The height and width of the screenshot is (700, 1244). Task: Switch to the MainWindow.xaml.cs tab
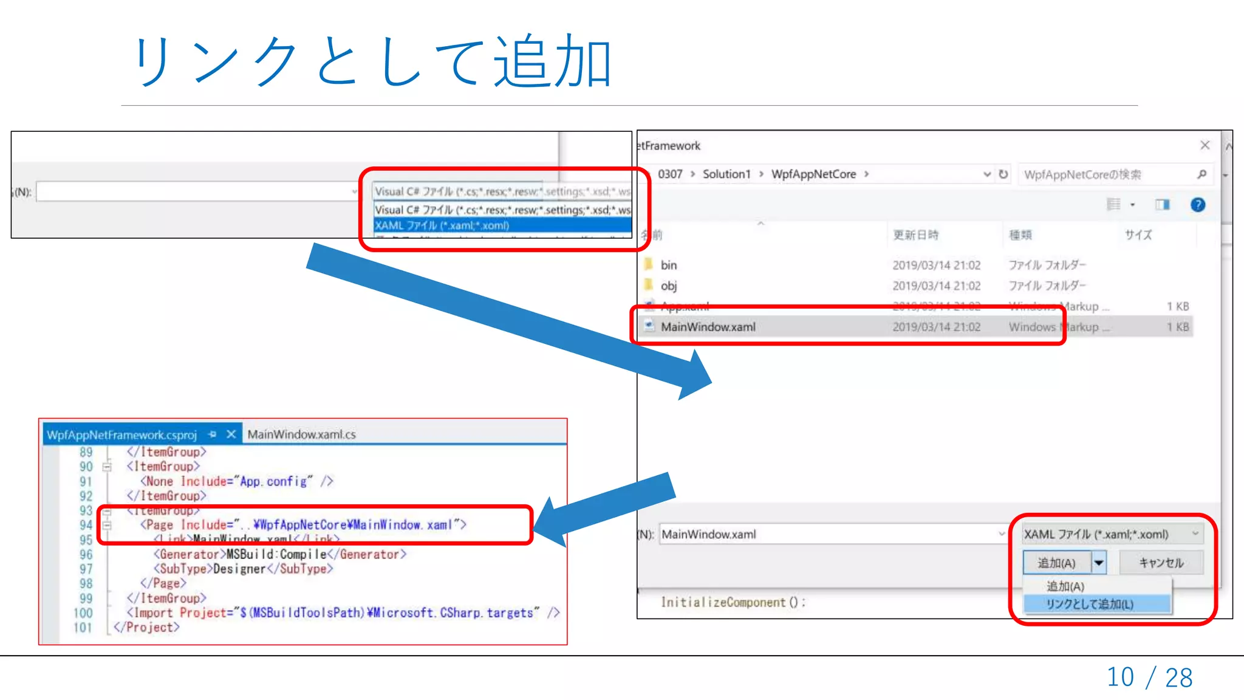[301, 434]
